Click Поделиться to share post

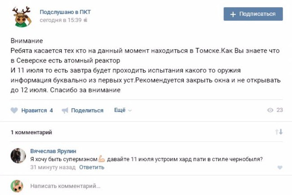87,110
